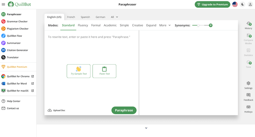
Task: Select the Fluency mode
Action: pos(83,25)
